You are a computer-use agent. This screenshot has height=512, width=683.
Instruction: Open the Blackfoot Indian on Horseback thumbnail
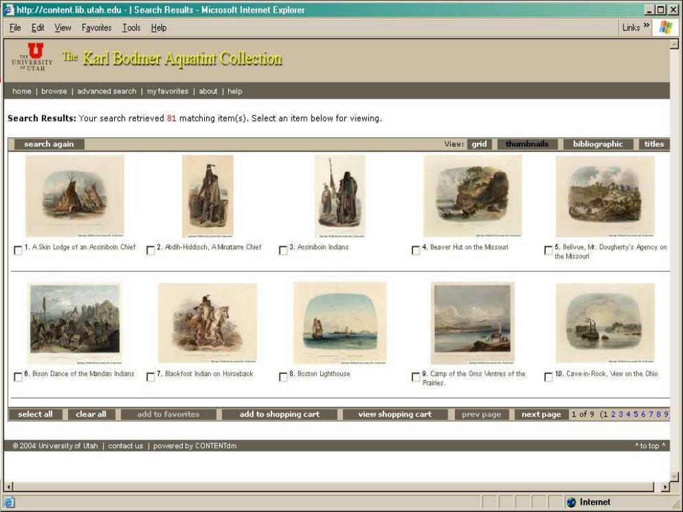pyautogui.click(x=207, y=323)
